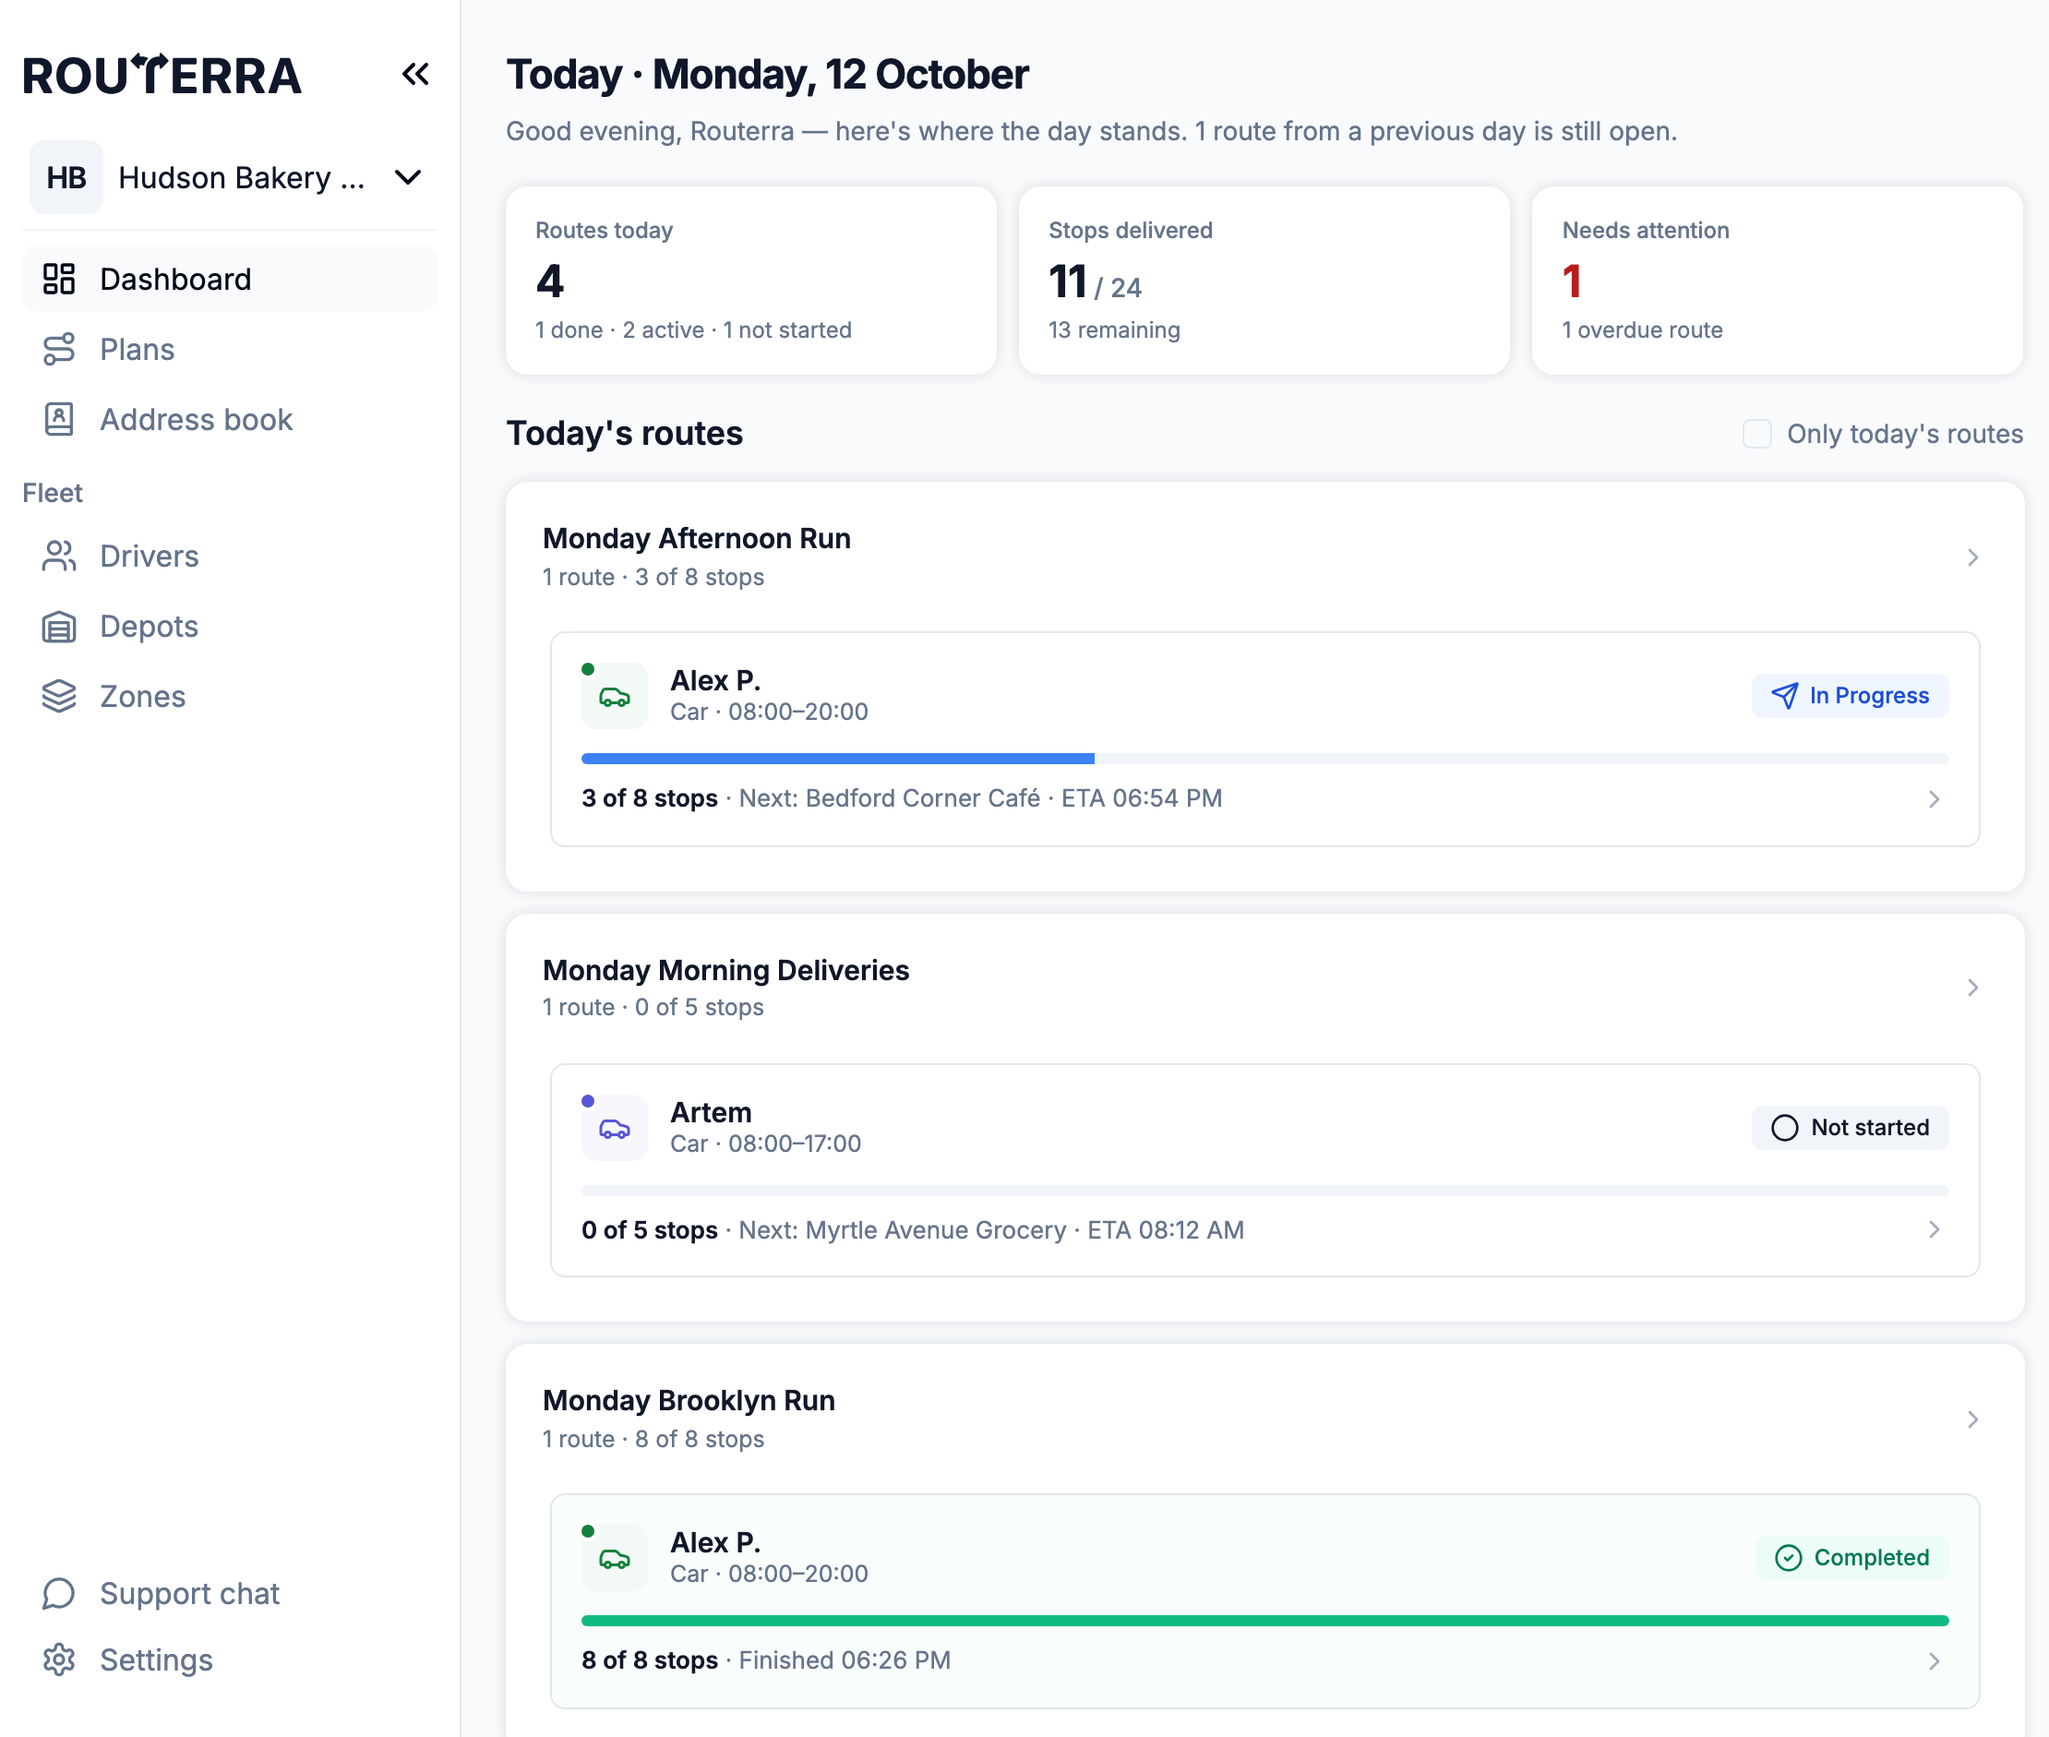This screenshot has height=1737, width=2049.
Task: Click Artem's empty progress bar
Action: (x=1264, y=1190)
